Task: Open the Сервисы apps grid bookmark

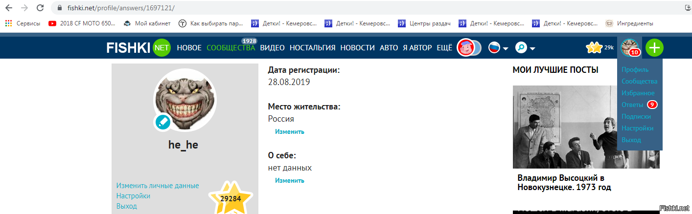Action: (x=23, y=23)
